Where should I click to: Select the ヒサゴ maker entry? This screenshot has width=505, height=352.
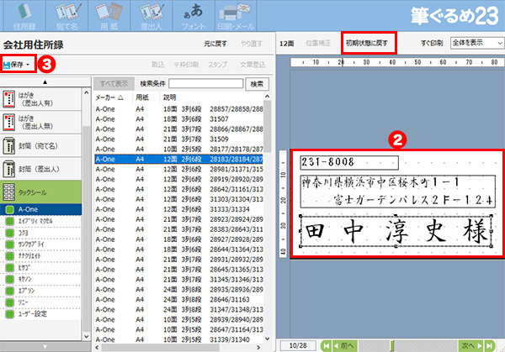pyautogui.click(x=40, y=267)
